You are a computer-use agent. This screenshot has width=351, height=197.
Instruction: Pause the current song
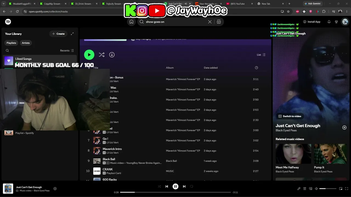(x=175, y=186)
